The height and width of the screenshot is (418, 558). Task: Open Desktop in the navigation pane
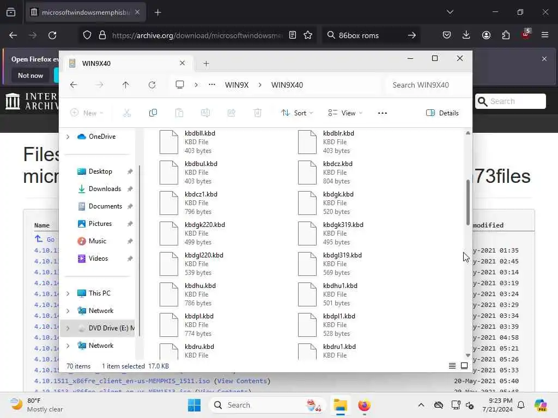(x=100, y=171)
